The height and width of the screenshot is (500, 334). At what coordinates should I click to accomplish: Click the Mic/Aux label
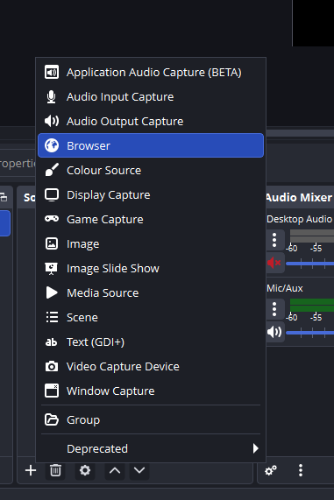285,288
